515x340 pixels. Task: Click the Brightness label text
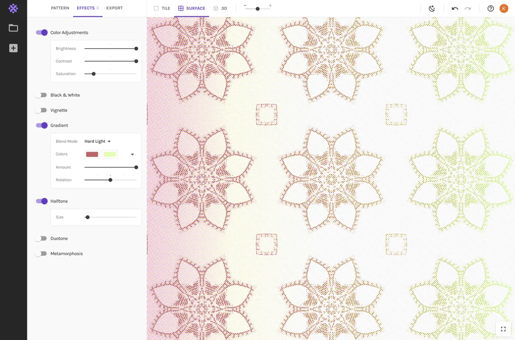66,49
